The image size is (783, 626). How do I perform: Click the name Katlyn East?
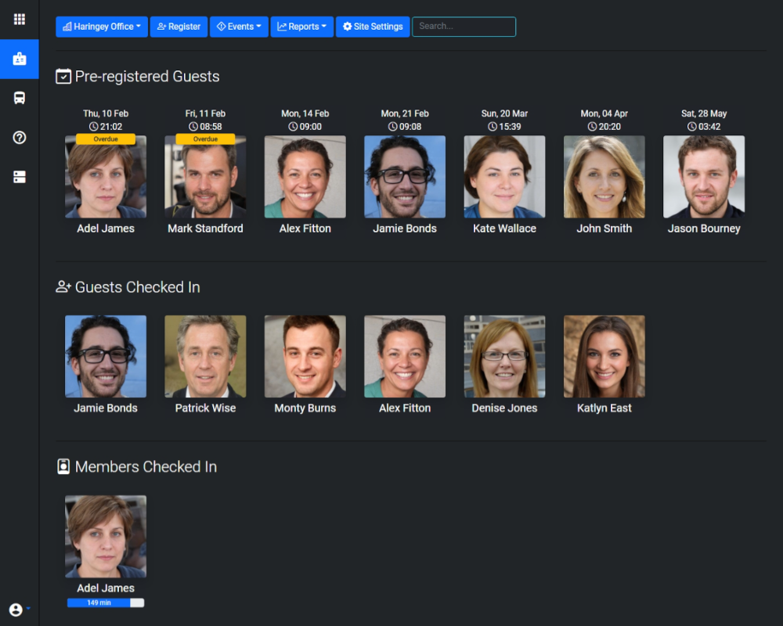coord(604,408)
